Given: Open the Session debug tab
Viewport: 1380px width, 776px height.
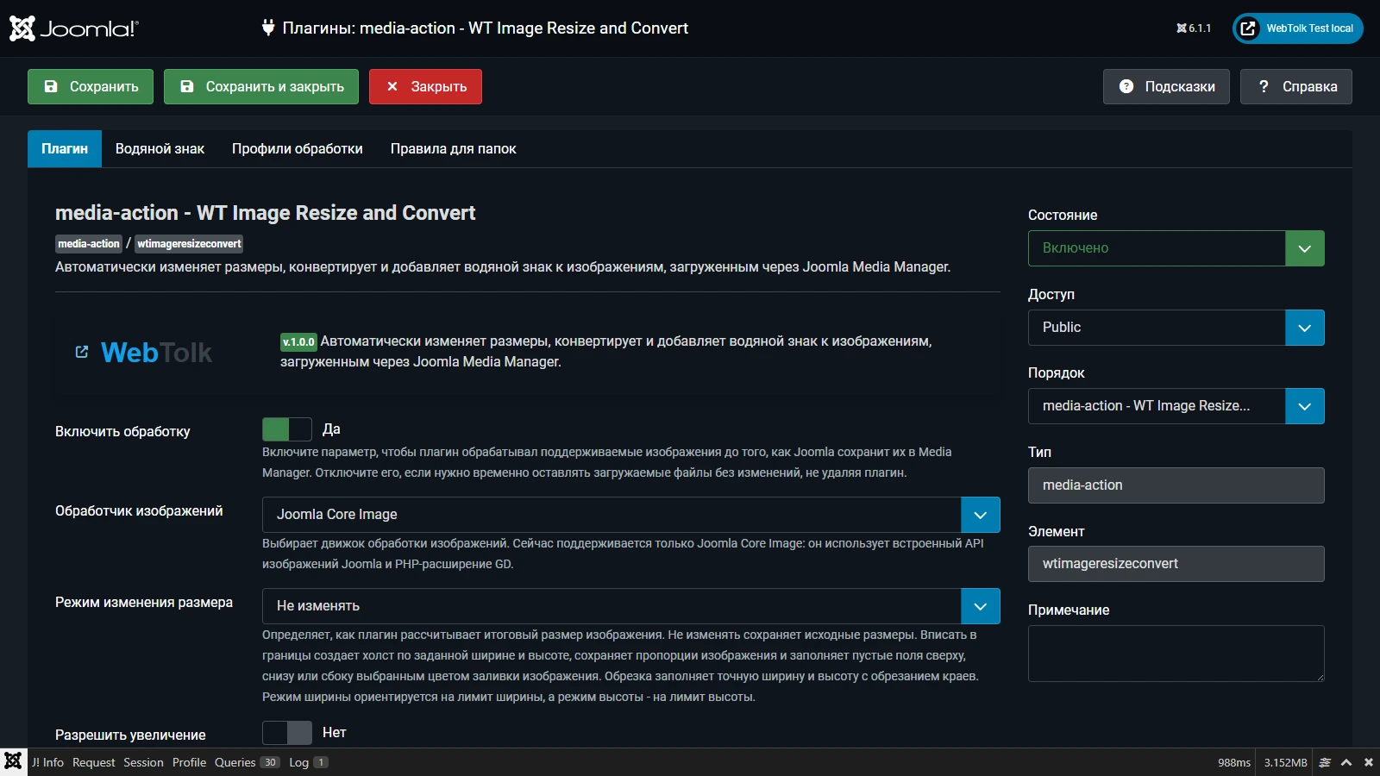Looking at the screenshot, I should click(143, 762).
